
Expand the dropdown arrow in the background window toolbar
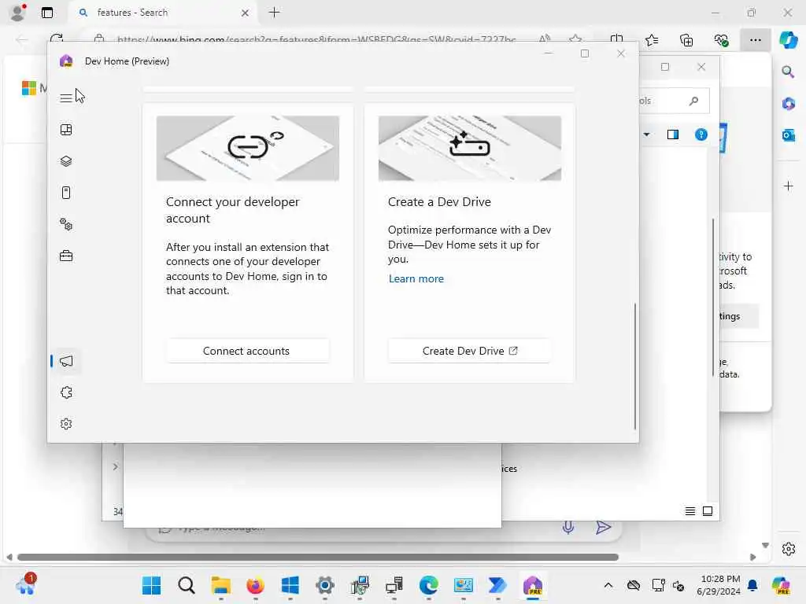coord(647,134)
